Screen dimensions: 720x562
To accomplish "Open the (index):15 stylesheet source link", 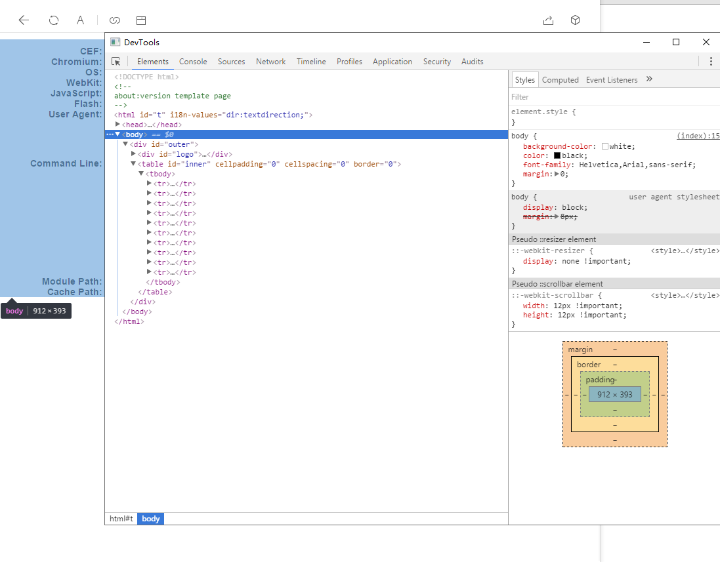I will [x=698, y=136].
